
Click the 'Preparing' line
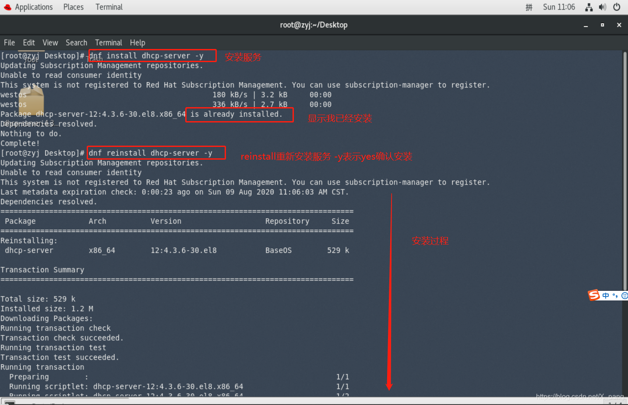179,377
